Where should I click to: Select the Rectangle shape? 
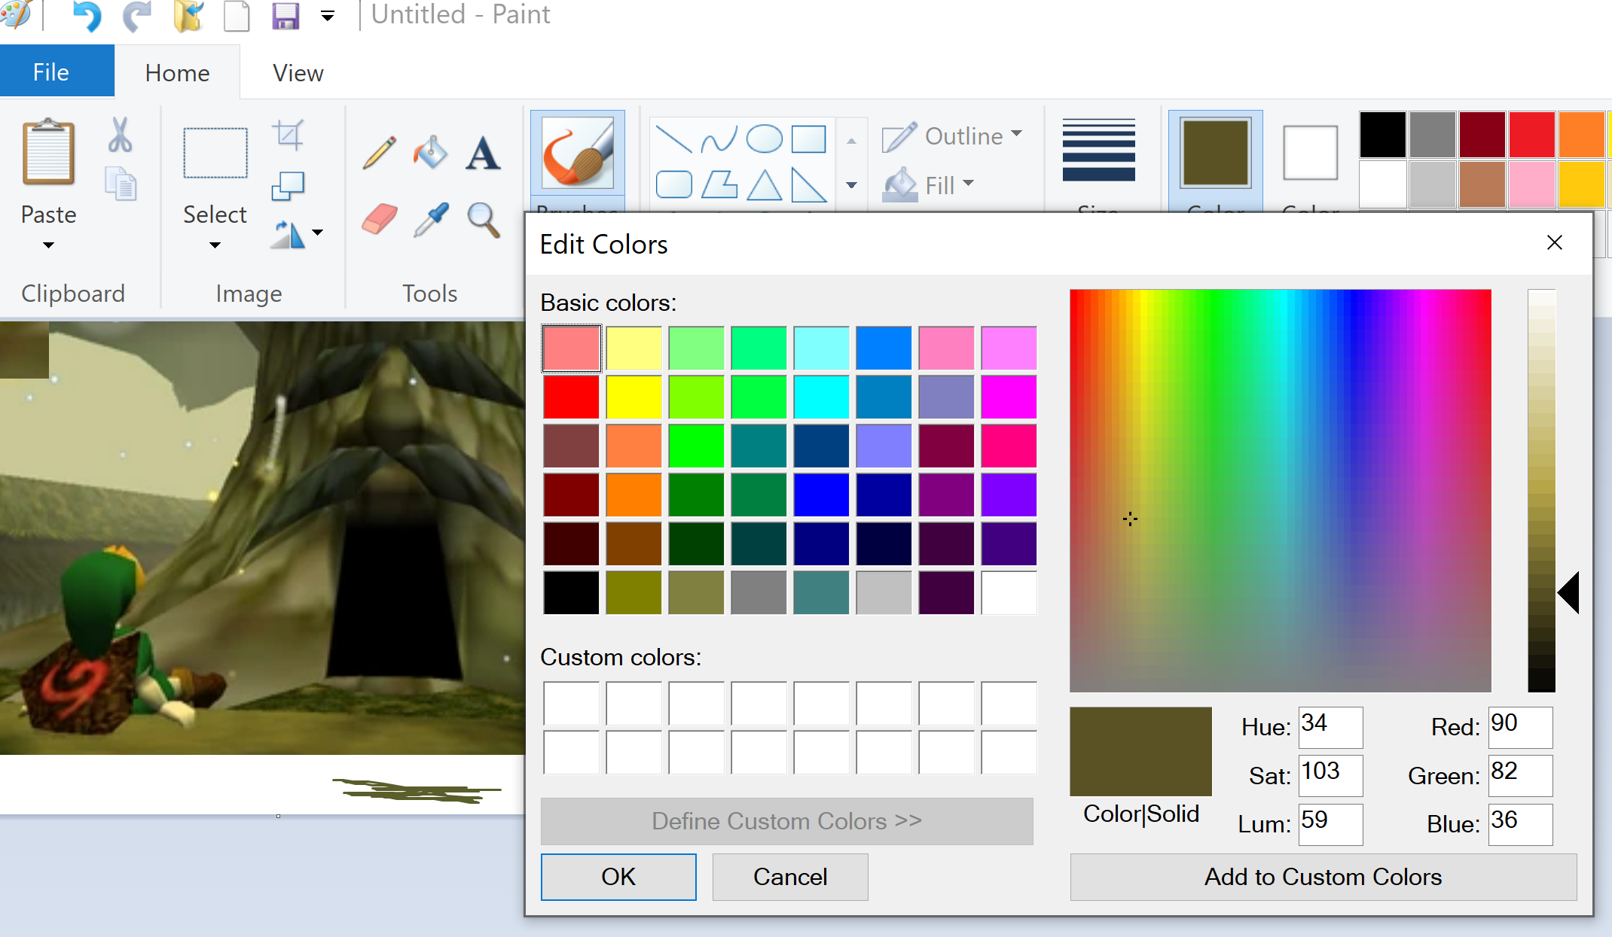coord(809,139)
